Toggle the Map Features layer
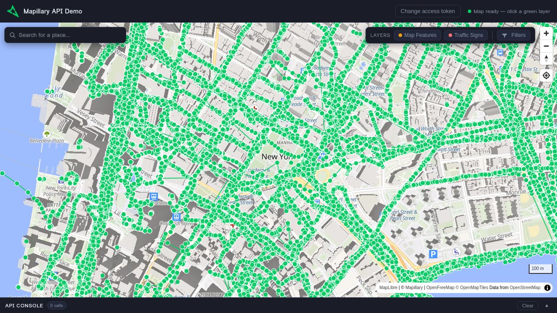Image resolution: width=557 pixels, height=313 pixels. (x=417, y=35)
